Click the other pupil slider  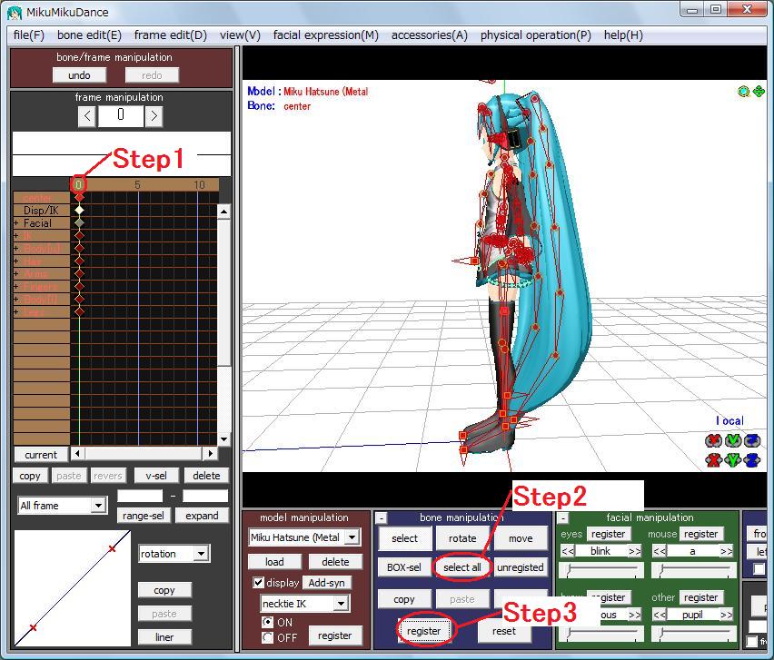(x=693, y=634)
